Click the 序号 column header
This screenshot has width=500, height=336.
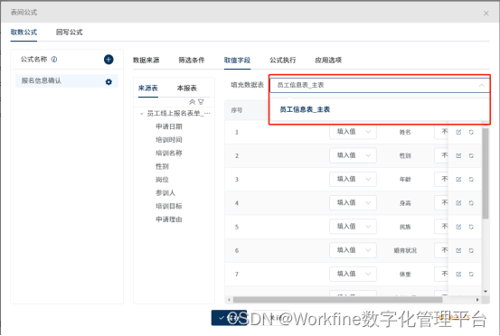coord(237,110)
